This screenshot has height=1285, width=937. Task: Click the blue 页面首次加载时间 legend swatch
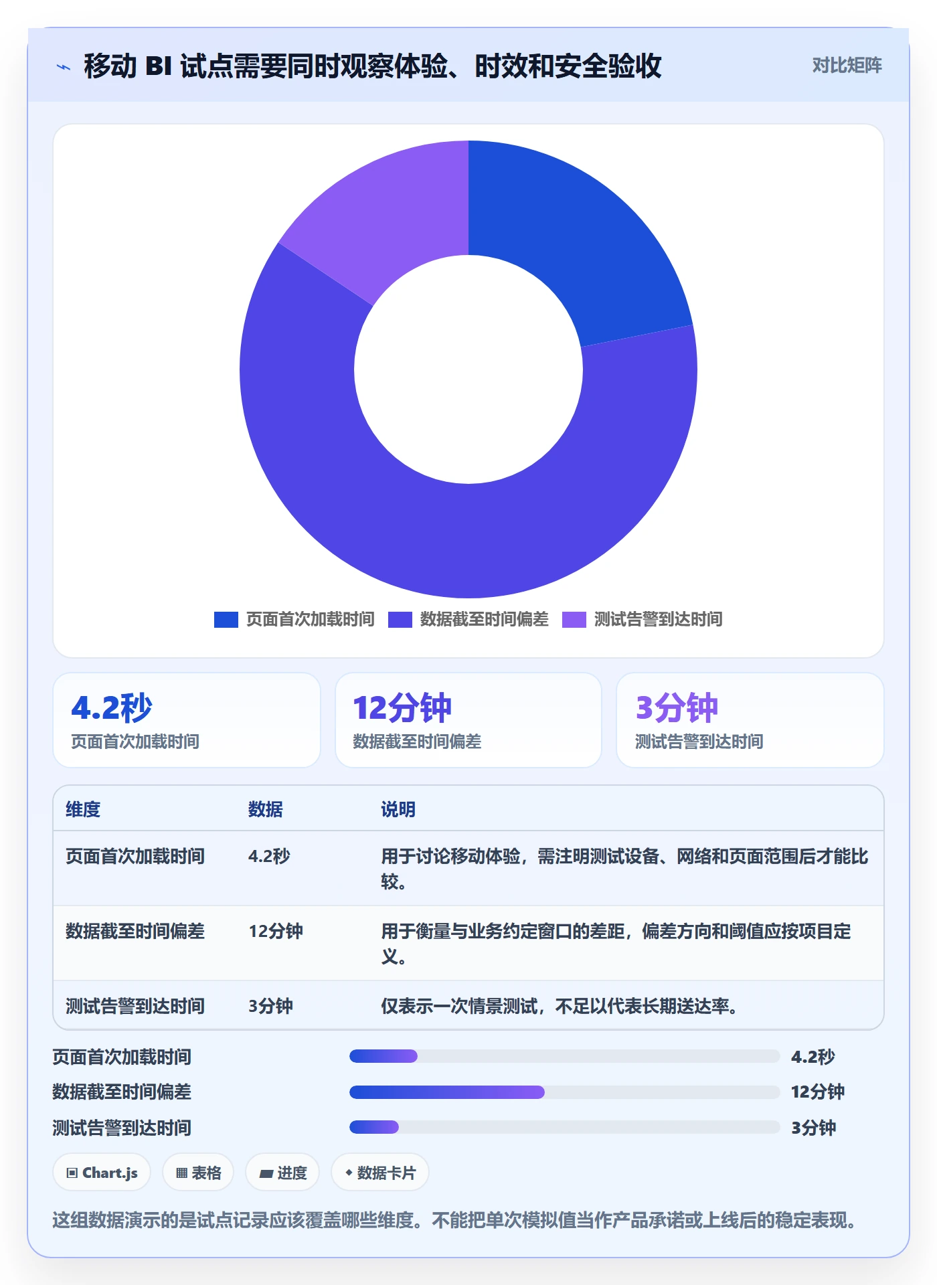[x=226, y=620]
